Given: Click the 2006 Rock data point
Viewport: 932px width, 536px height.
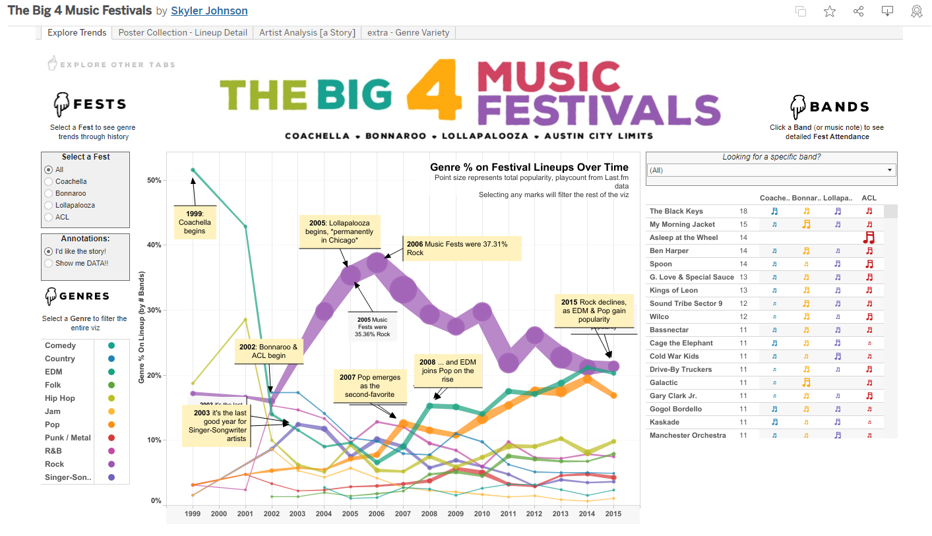Looking at the screenshot, I should pos(377,263).
